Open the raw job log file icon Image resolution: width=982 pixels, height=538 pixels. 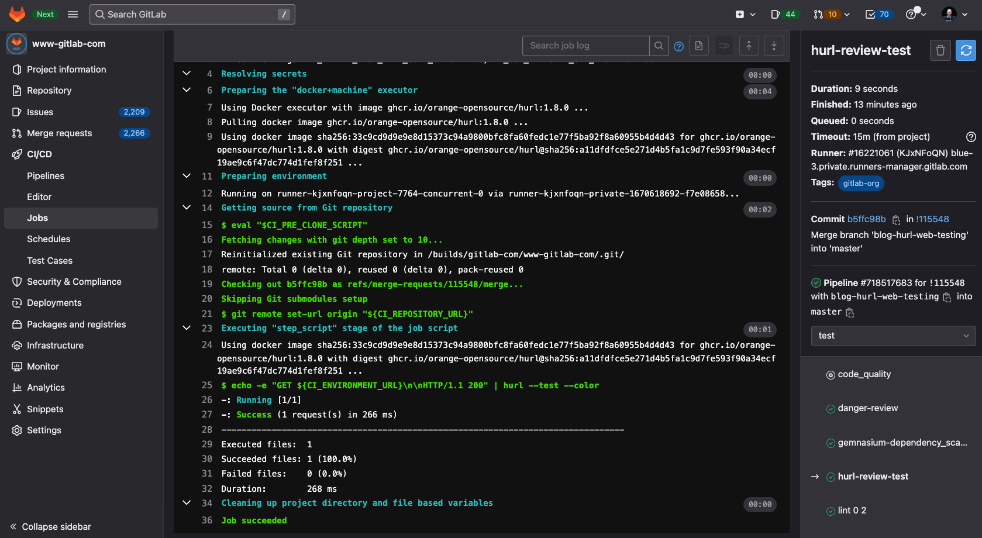pos(698,45)
